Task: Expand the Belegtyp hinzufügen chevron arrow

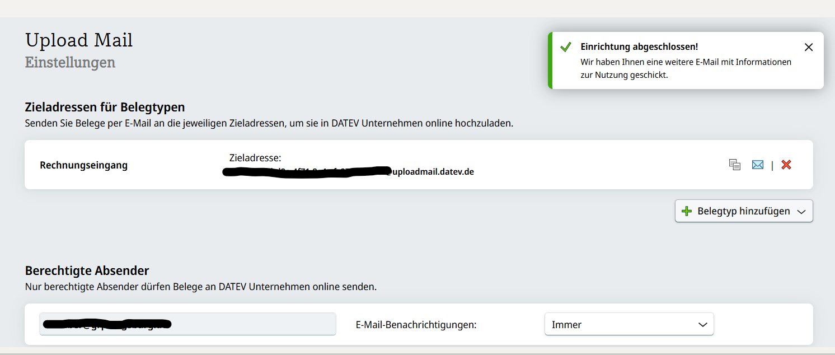Action: coord(801,212)
